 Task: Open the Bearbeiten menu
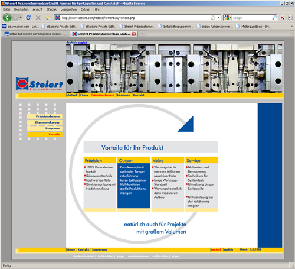[x=21, y=9]
